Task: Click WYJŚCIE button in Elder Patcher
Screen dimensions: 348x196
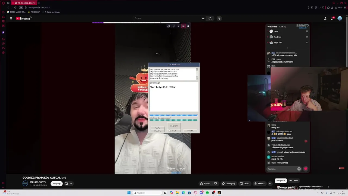Action: coord(190,131)
